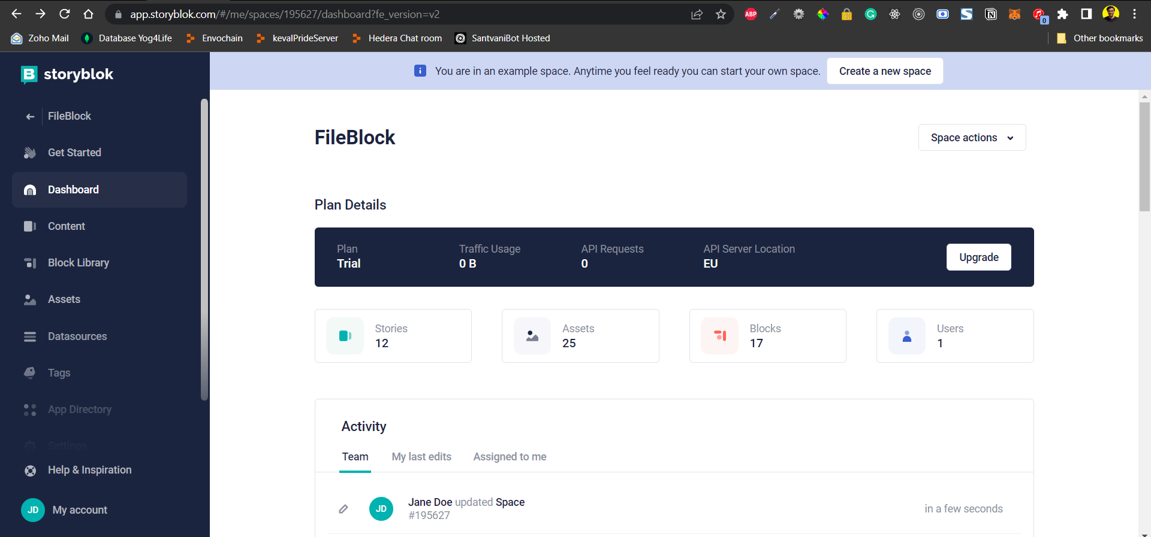Open the browser extensions puzzle icon
Image resolution: width=1151 pixels, height=537 pixels.
click(x=1062, y=14)
